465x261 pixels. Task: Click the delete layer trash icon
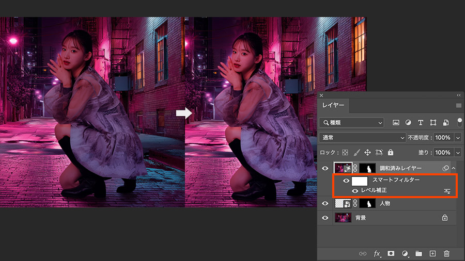(x=446, y=254)
